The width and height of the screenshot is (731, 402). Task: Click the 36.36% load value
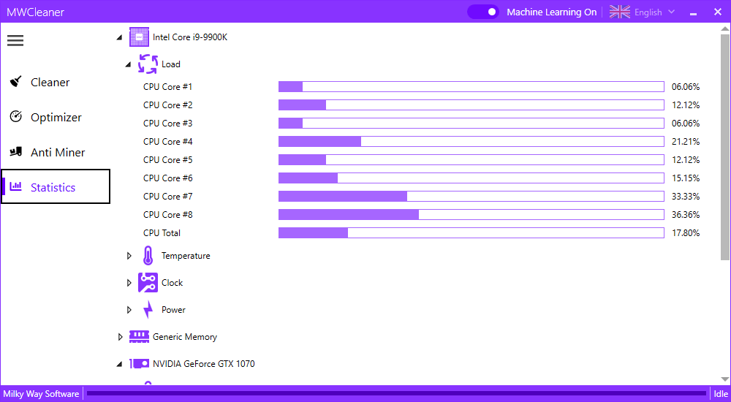pyautogui.click(x=686, y=215)
